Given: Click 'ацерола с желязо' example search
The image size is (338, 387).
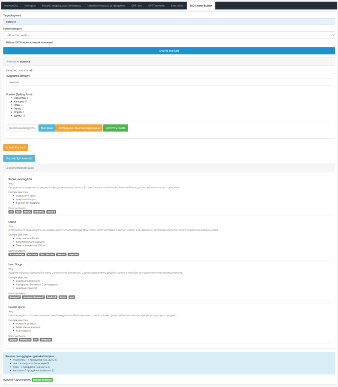Looking at the screenshot, I should (x=27, y=288).
